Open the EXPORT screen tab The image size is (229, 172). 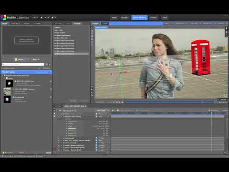154,18
